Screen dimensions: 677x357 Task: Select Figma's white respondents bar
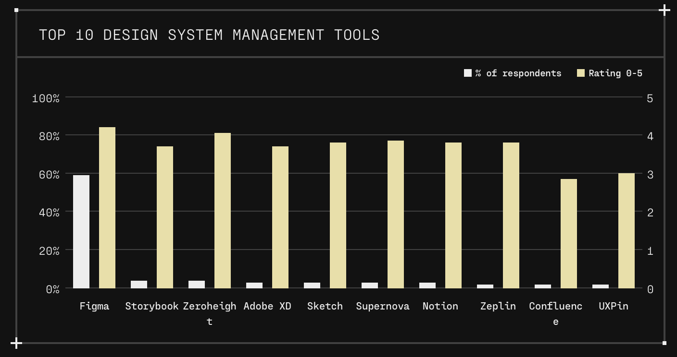click(x=81, y=232)
